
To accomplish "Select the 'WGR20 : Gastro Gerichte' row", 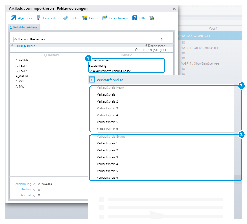I will pyautogui.click(x=210, y=36).
